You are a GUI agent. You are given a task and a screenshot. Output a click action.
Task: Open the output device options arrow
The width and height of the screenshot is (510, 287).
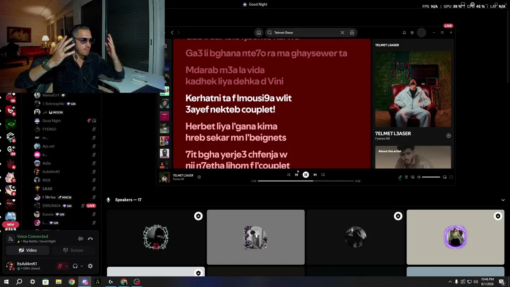click(x=82, y=266)
